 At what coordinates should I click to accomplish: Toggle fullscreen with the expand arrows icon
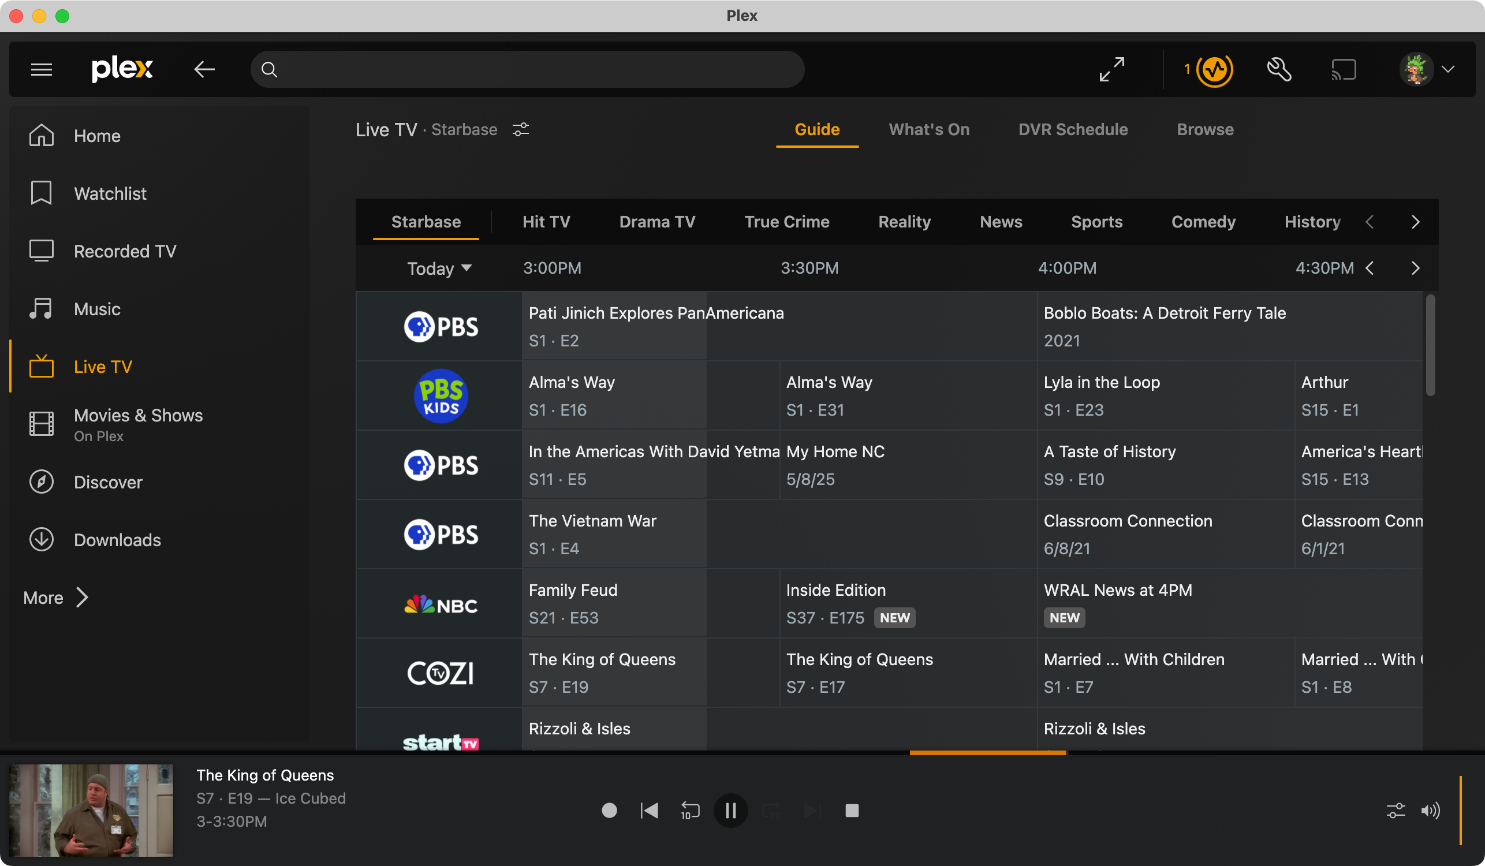pyautogui.click(x=1112, y=69)
